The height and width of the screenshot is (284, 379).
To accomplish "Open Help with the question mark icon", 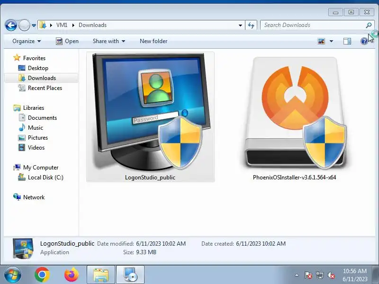I will (364, 41).
